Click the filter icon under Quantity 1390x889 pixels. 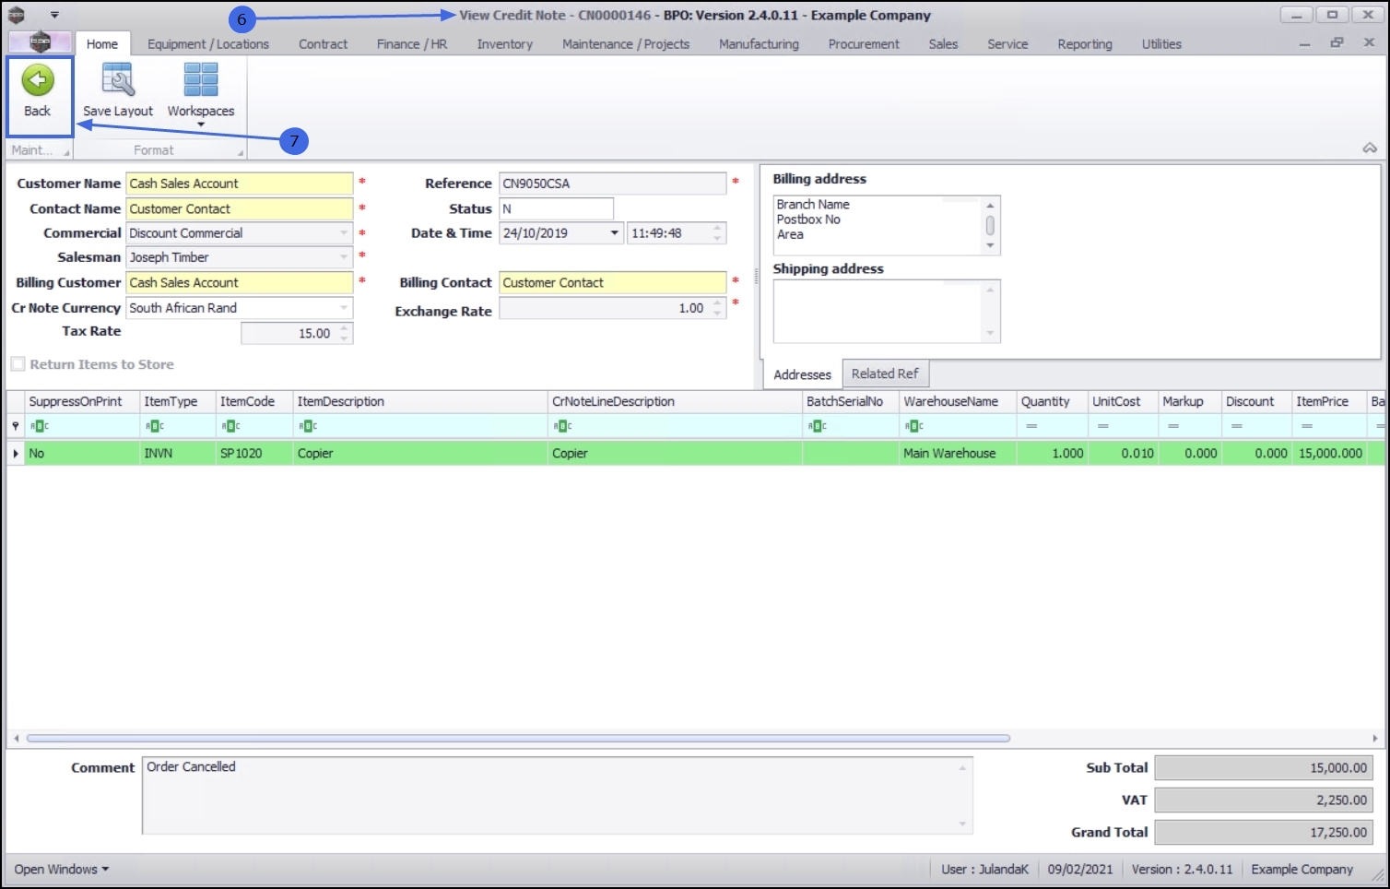(1031, 426)
